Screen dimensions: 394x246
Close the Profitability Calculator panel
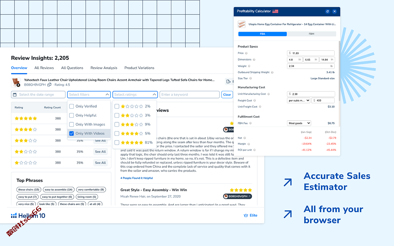(x=335, y=11)
